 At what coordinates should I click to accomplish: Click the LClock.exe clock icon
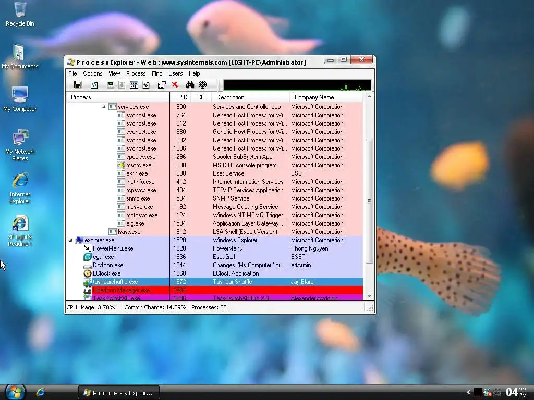point(88,273)
